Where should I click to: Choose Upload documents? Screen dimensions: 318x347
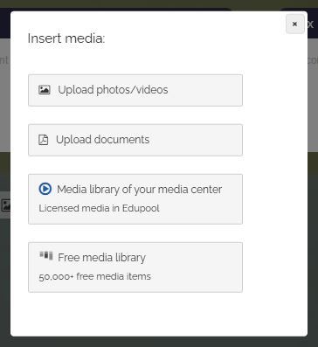(135, 140)
